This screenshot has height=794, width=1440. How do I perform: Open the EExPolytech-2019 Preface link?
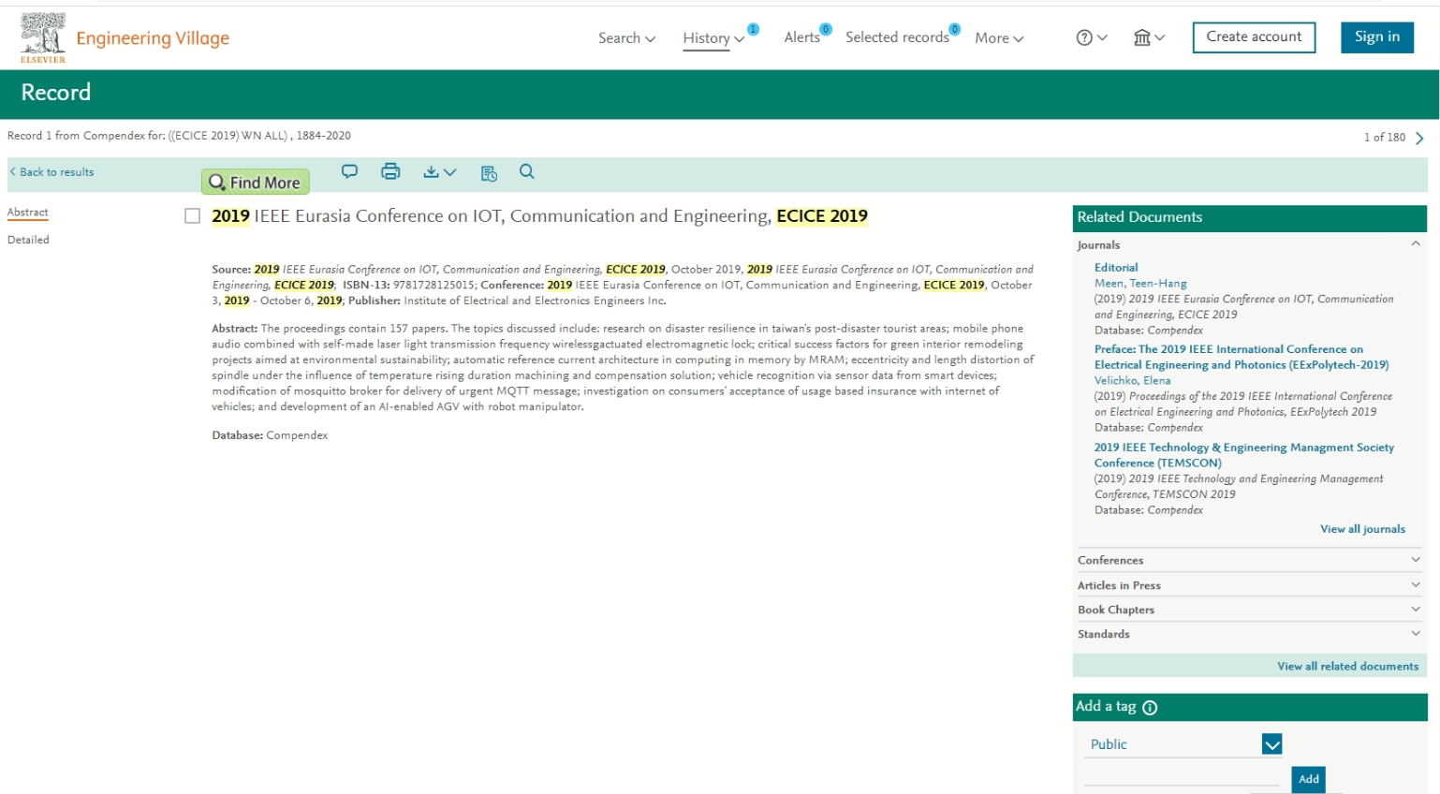(1242, 357)
